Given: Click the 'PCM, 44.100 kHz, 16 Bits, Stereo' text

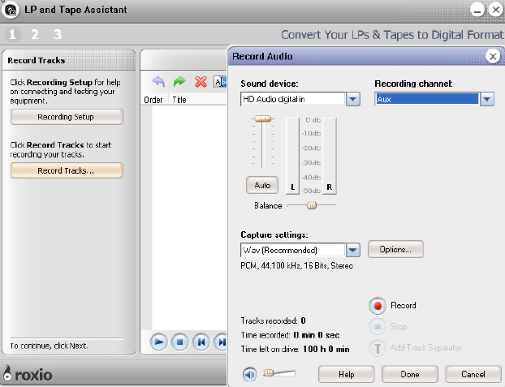Looking at the screenshot, I should coord(296,265).
